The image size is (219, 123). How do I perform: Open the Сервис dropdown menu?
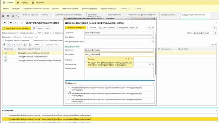[x=139, y=9]
